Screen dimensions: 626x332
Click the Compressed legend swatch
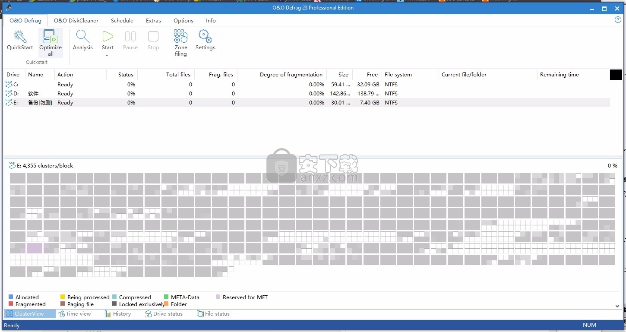pyautogui.click(x=114, y=297)
